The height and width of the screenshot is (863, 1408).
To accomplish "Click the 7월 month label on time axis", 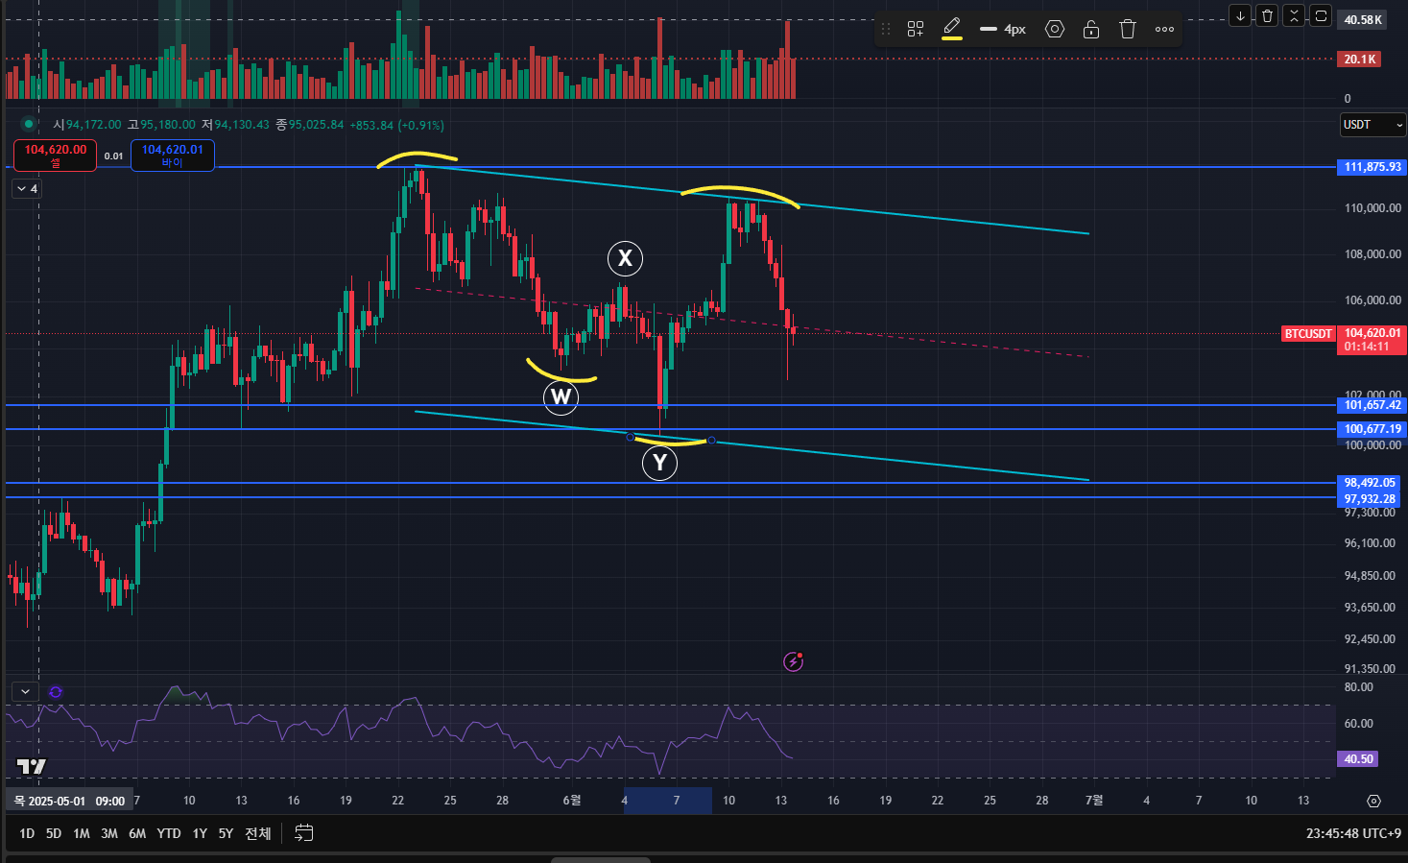I will (1094, 800).
